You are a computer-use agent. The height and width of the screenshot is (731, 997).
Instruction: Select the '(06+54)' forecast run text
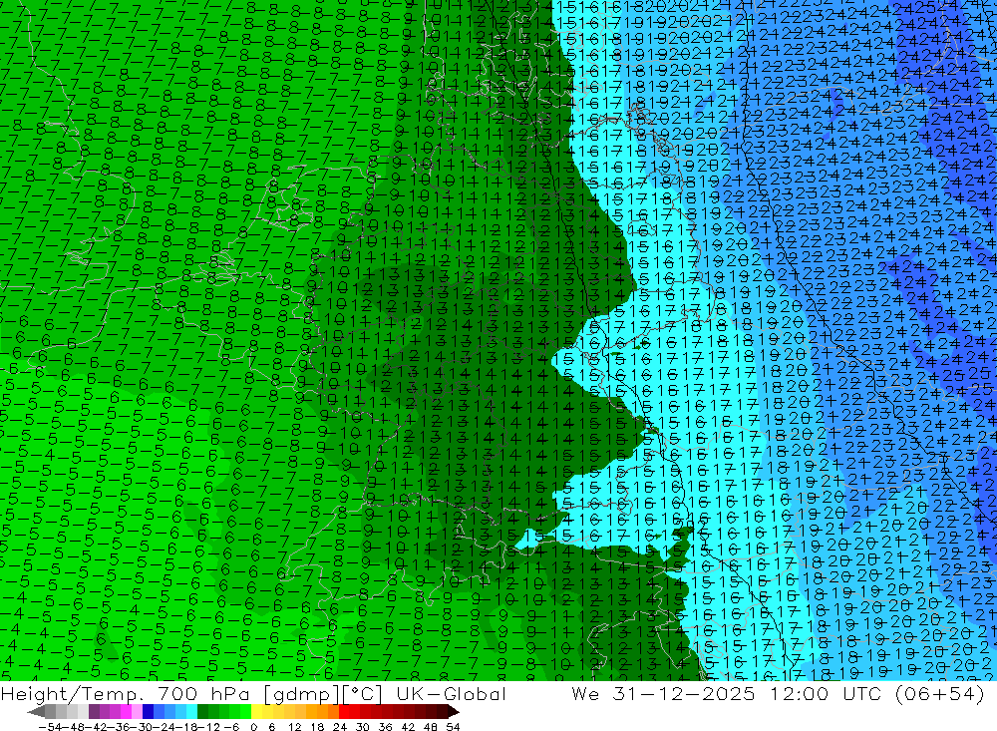(939, 693)
